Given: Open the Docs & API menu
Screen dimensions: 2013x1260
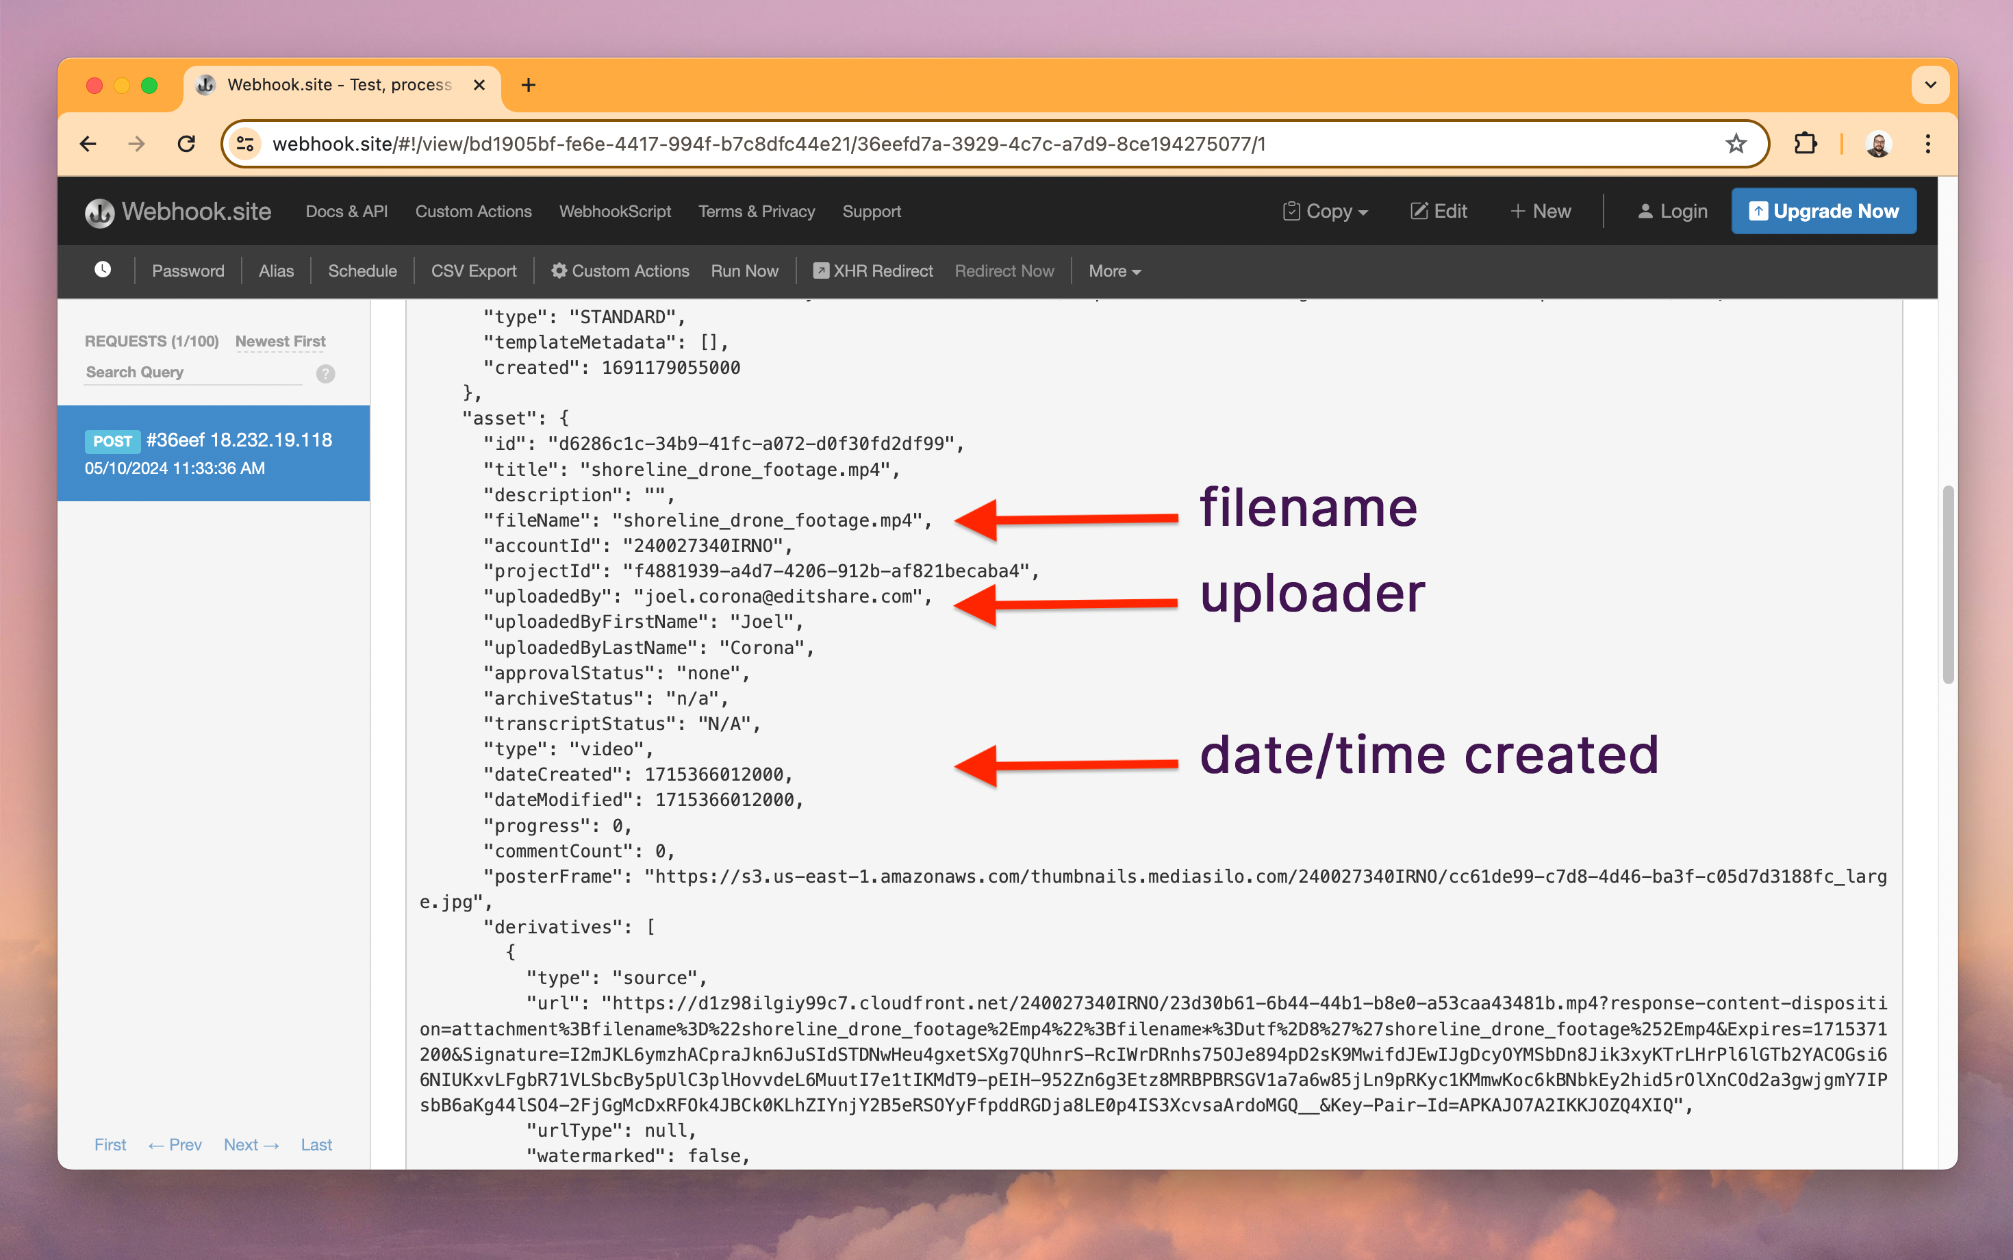Looking at the screenshot, I should pyautogui.click(x=346, y=211).
